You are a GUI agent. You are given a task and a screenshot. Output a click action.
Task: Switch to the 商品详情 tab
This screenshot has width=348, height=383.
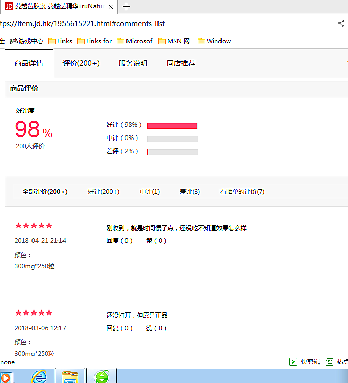pyautogui.click(x=29, y=64)
